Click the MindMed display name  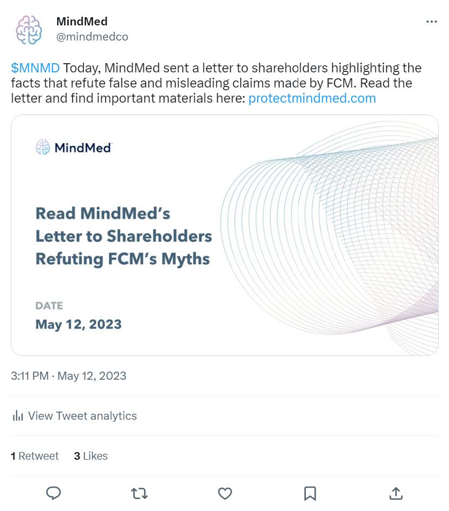(82, 22)
